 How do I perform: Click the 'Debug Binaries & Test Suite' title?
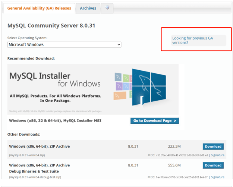click(34, 171)
